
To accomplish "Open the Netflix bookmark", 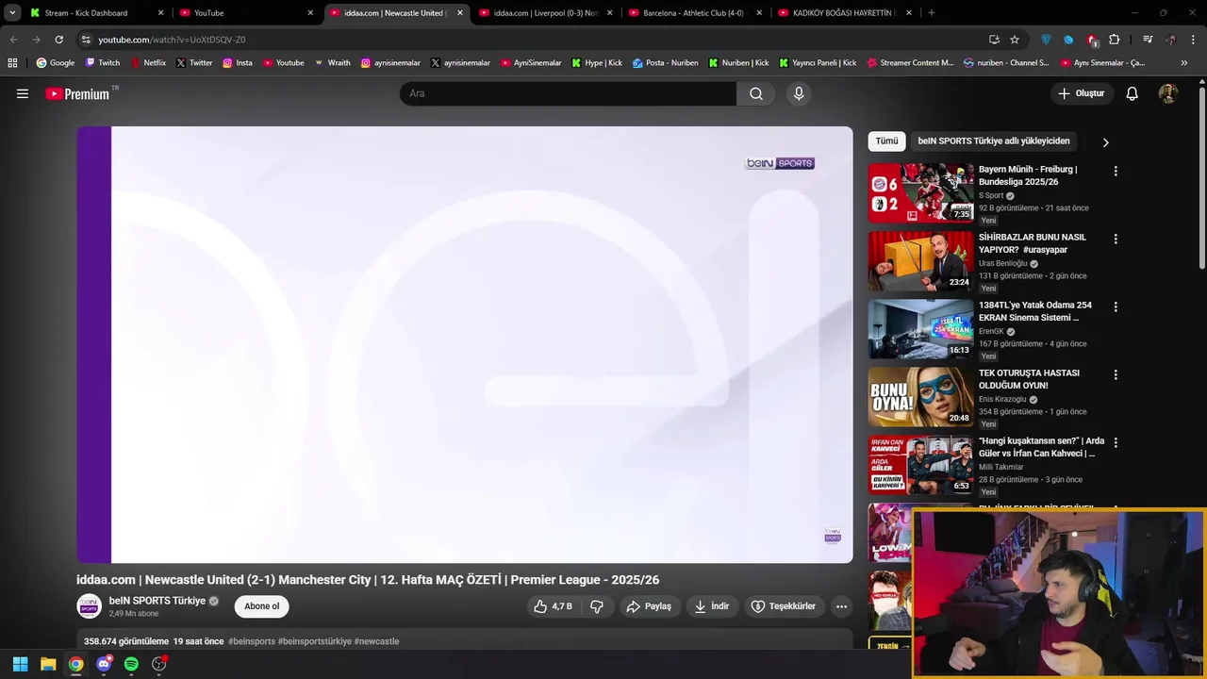I will [x=148, y=63].
